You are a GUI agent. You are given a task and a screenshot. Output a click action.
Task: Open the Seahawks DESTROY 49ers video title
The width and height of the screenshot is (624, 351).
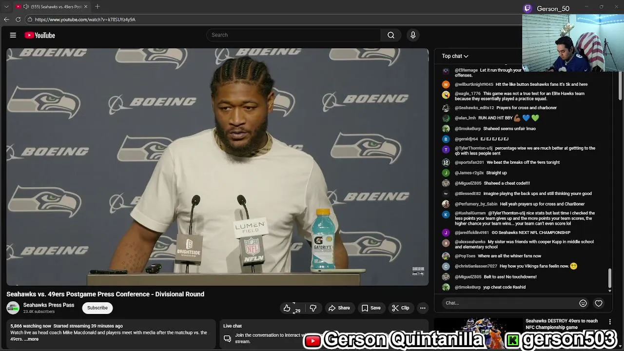pos(562,324)
